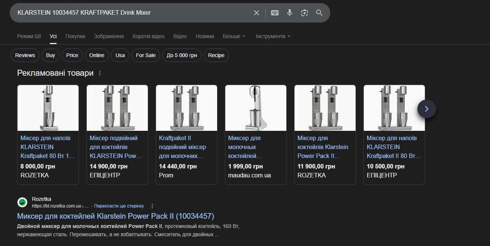
Task: Open Миксер для коктейлей Klarstein Power Pack II link
Action: coord(116,216)
